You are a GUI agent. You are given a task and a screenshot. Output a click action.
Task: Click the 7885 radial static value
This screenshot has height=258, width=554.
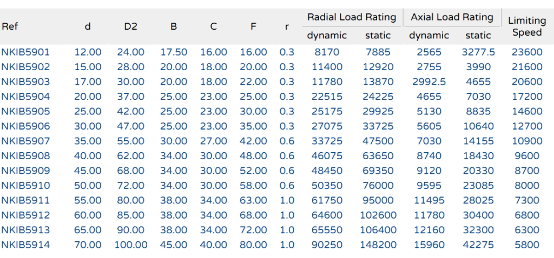[x=378, y=52]
